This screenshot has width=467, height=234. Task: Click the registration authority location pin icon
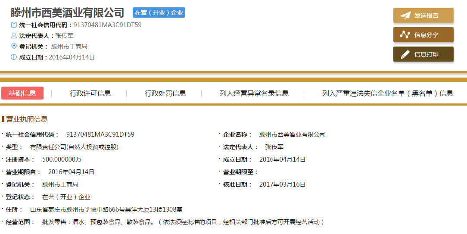(14, 47)
